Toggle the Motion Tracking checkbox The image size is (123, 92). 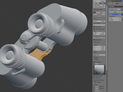(x=95, y=80)
